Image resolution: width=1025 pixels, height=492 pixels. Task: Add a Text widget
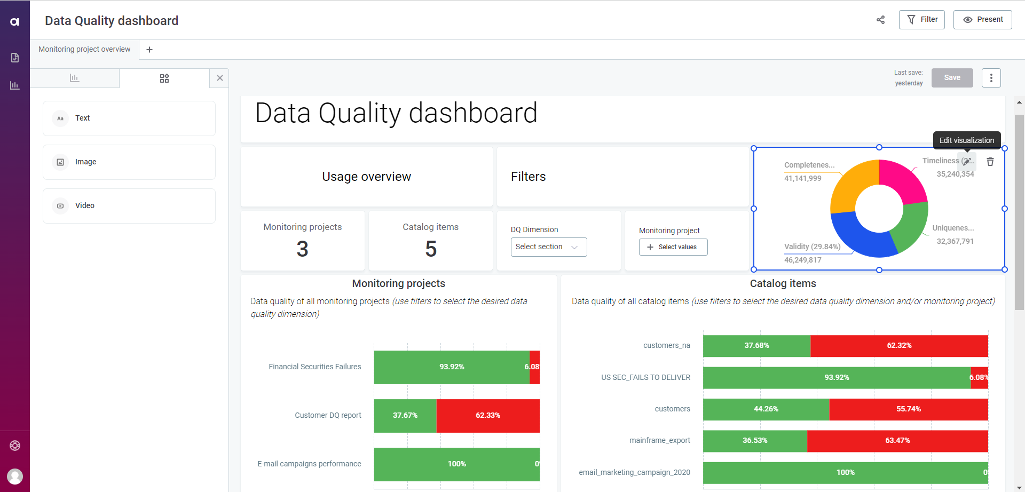click(x=129, y=118)
